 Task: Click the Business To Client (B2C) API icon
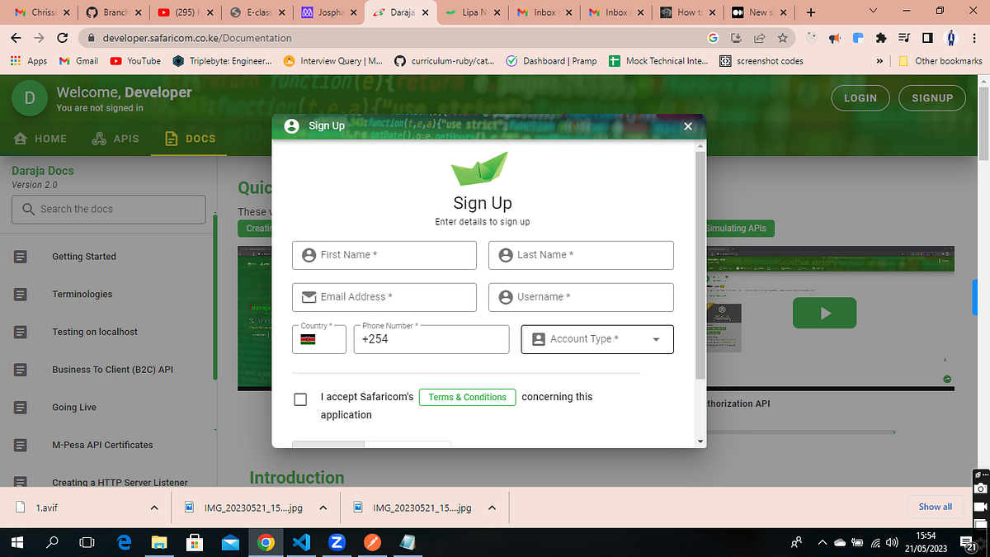[x=20, y=369]
